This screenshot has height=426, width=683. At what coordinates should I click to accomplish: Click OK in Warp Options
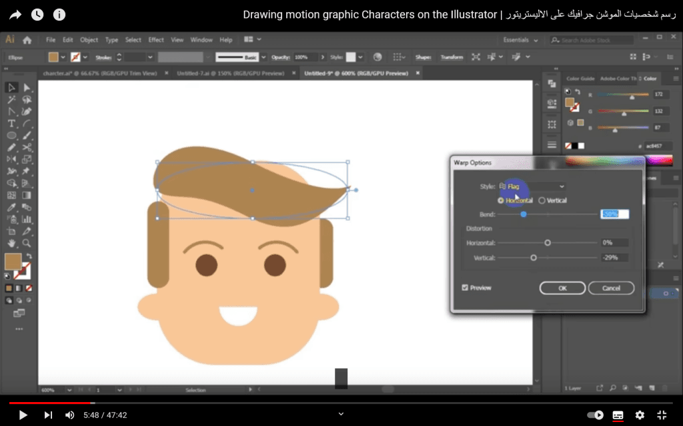pos(562,288)
